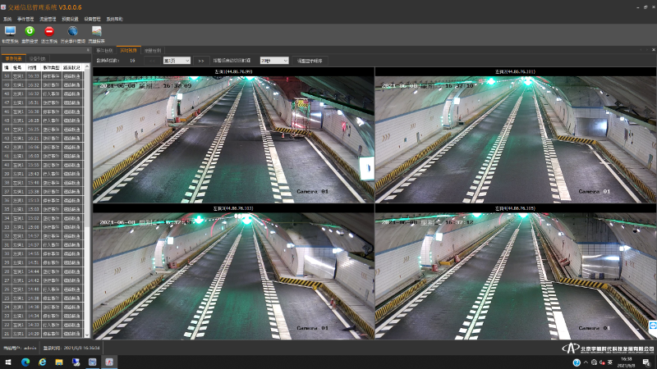Screen dimensions: 657x369
Task: Open the 20-second interval dropdown
Action: coord(274,61)
